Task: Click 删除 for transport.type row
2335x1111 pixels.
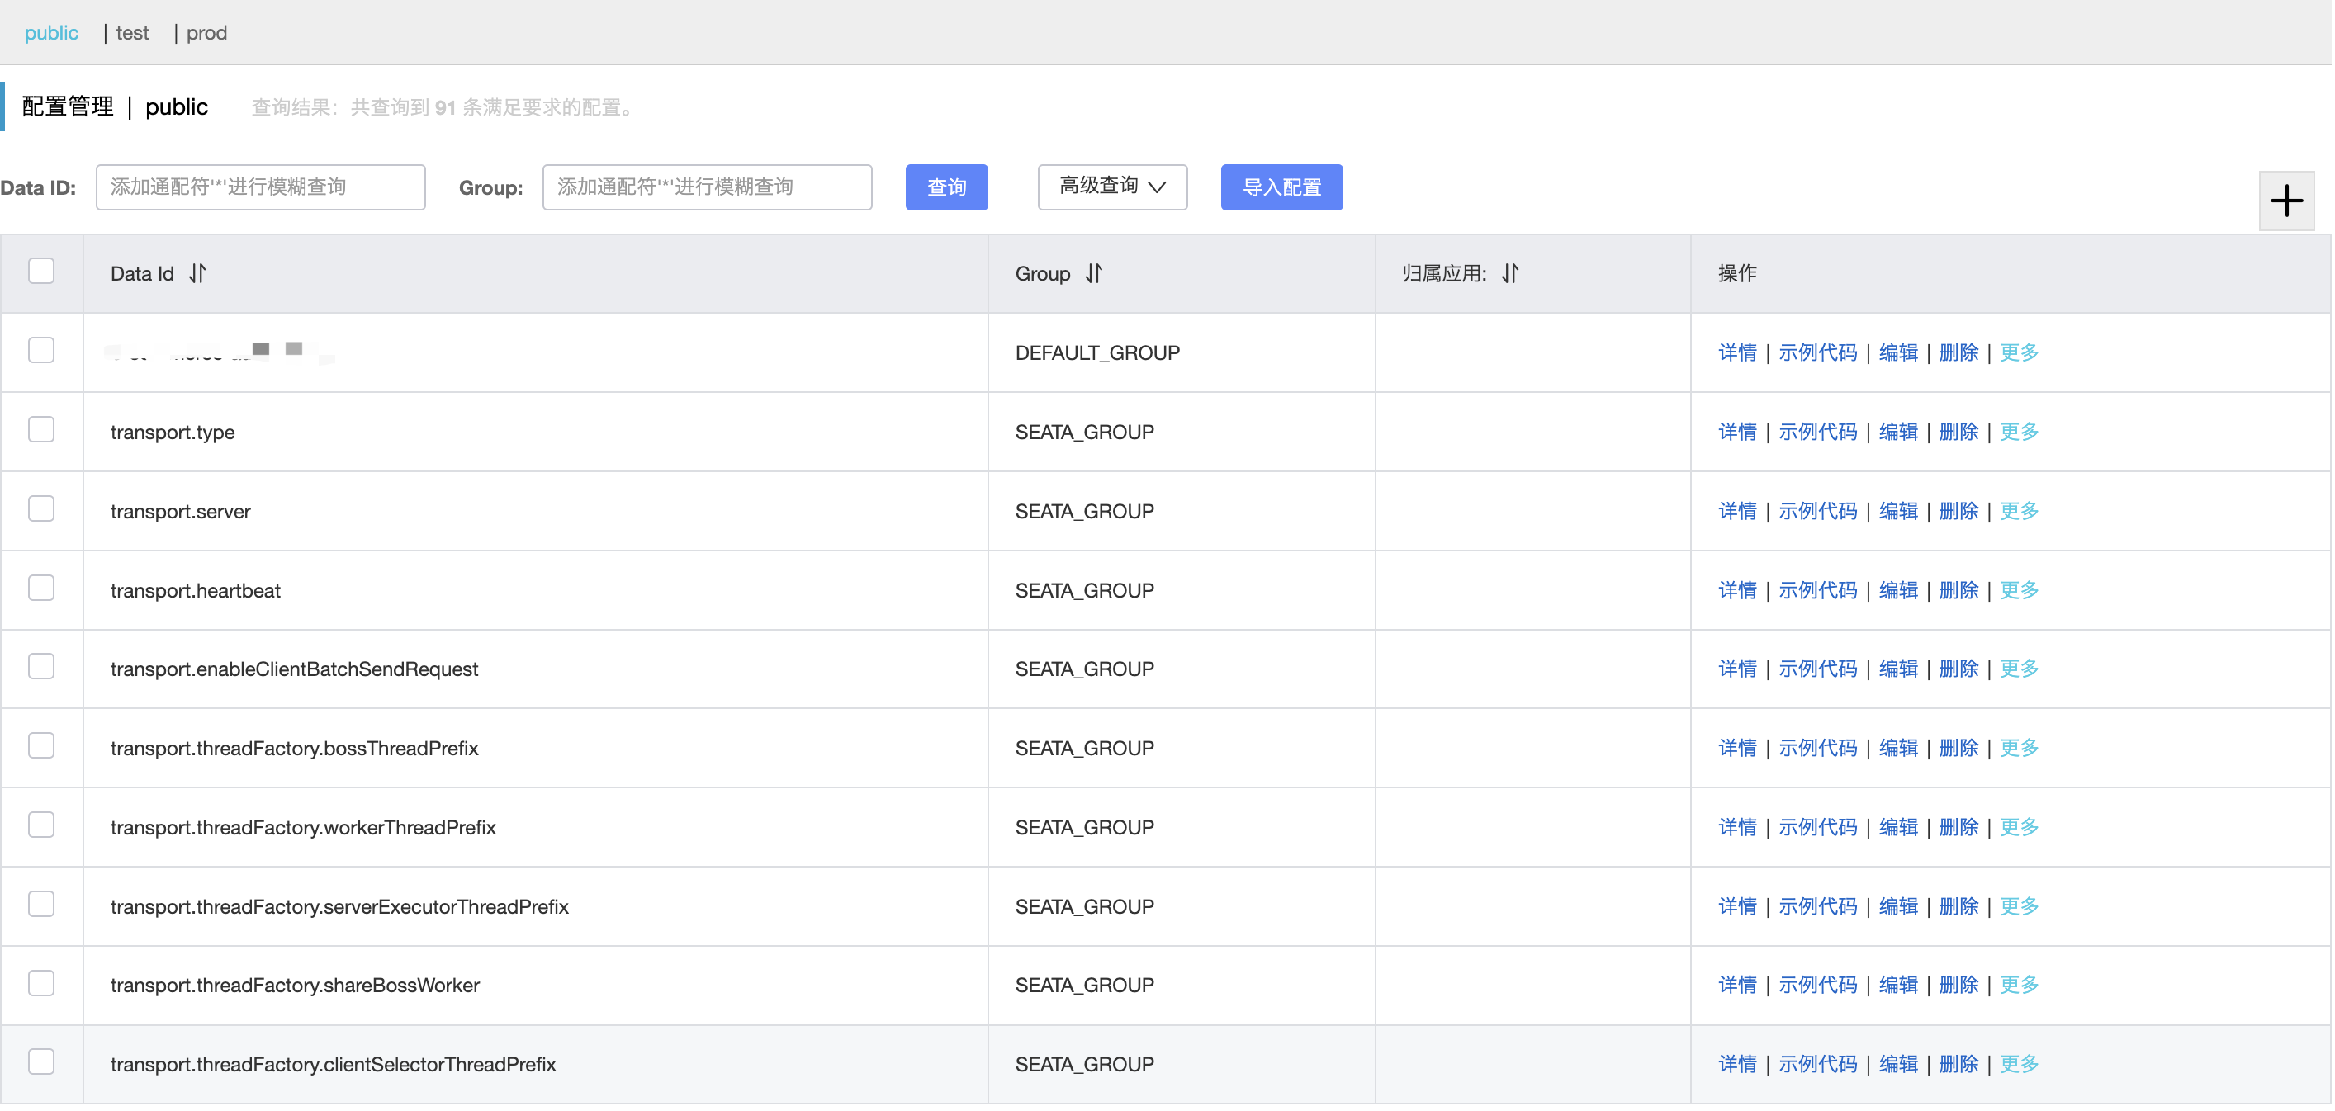Action: coord(1958,432)
